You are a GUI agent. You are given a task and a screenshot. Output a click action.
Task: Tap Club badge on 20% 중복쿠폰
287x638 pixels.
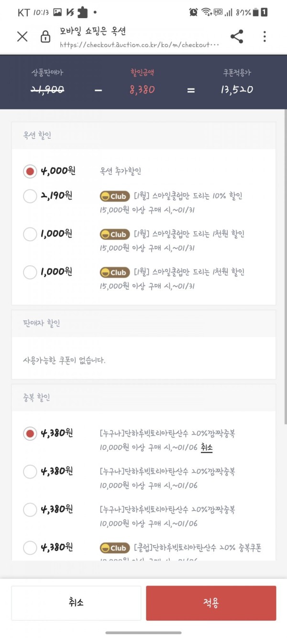pyautogui.click(x=115, y=548)
